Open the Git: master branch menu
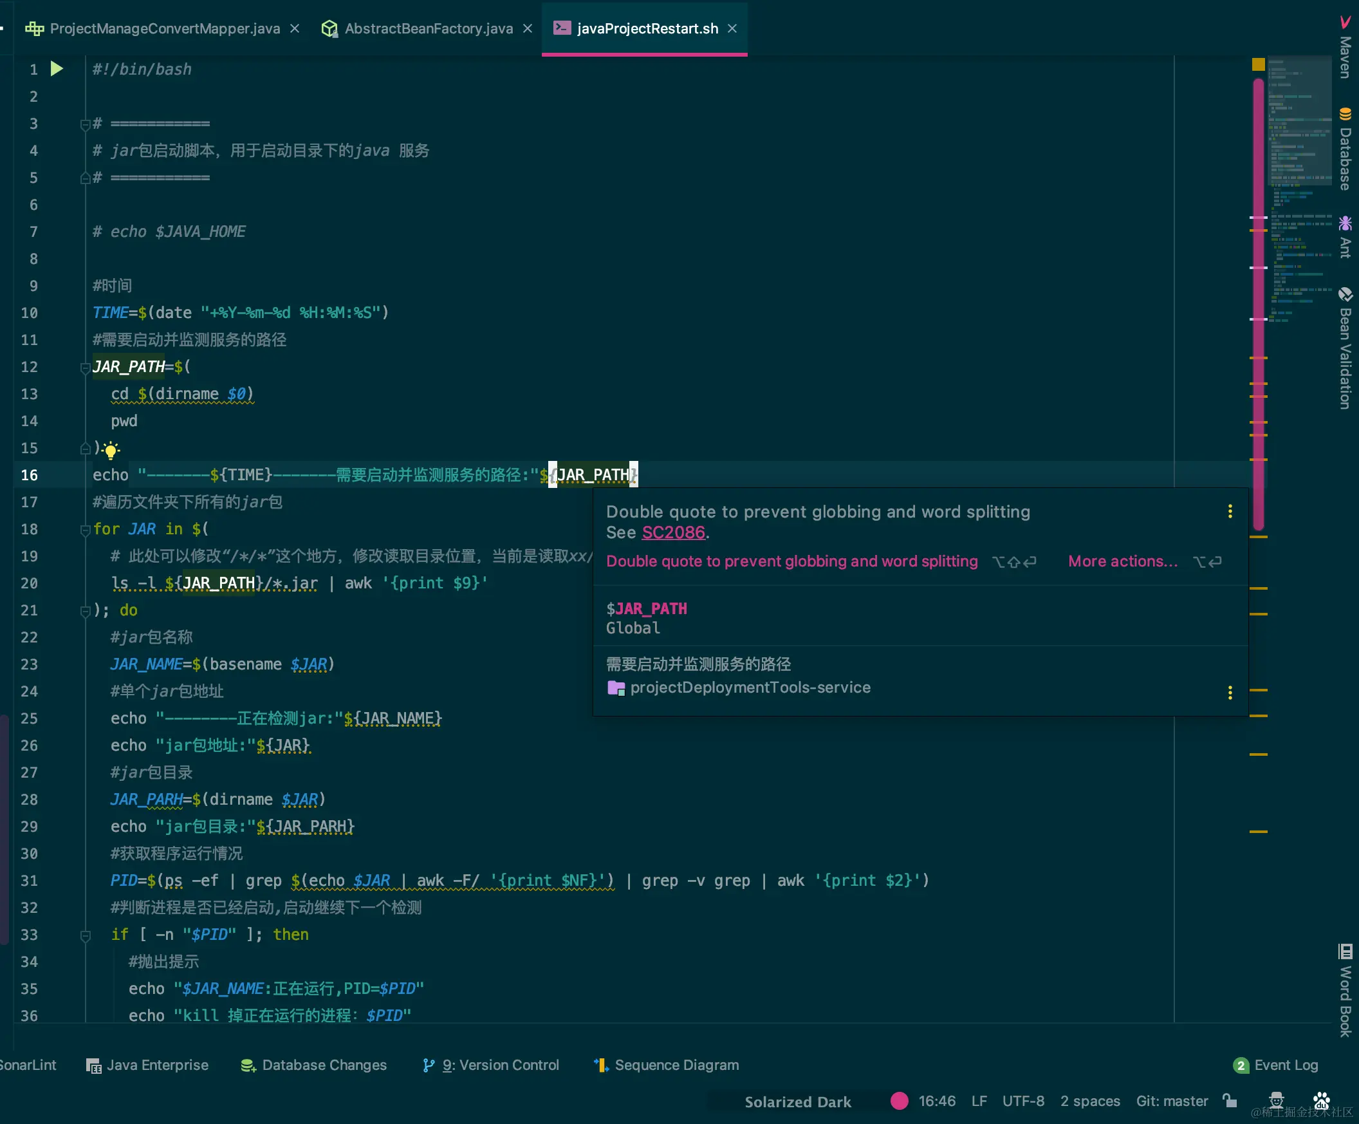Image resolution: width=1359 pixels, height=1124 pixels. tap(1171, 1101)
